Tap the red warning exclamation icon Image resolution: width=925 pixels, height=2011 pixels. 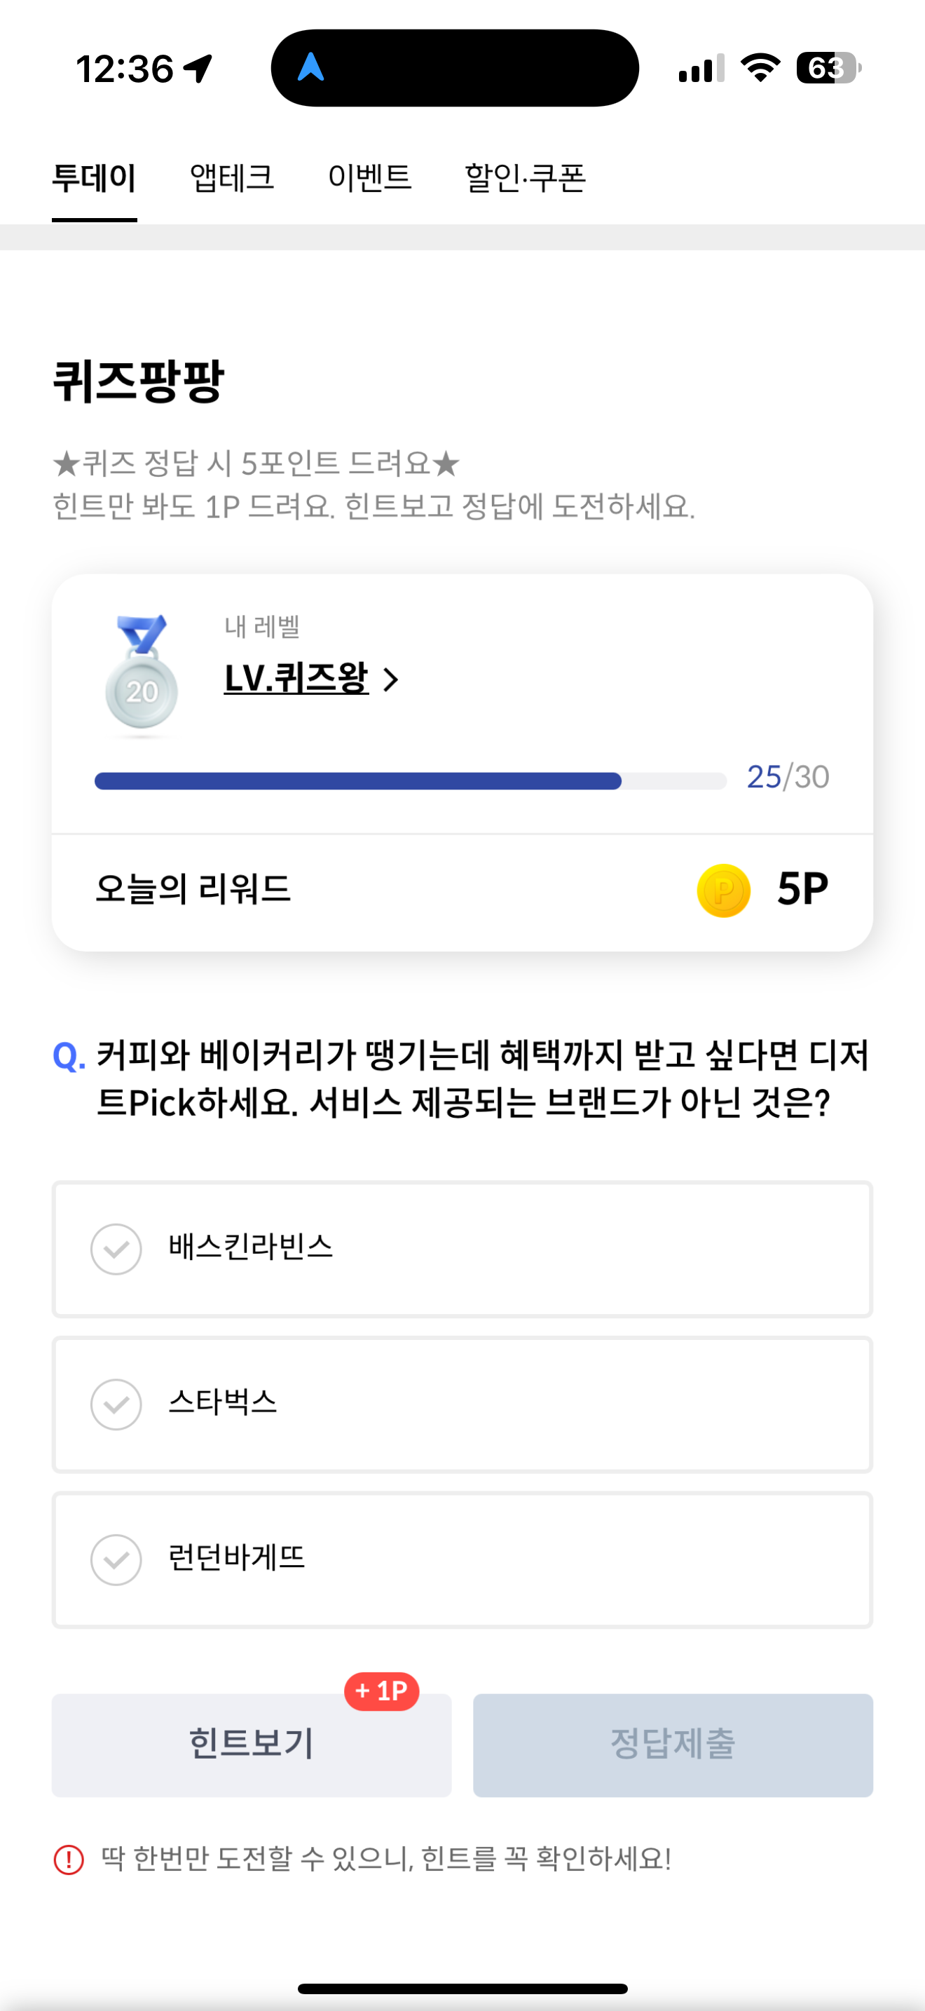pyautogui.click(x=69, y=1859)
